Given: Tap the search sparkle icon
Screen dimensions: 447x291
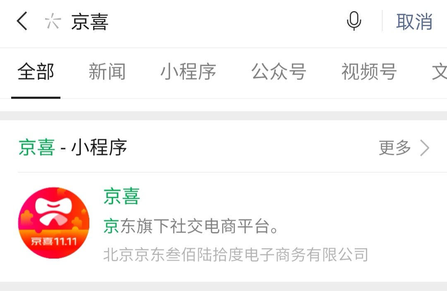Looking at the screenshot, I should (x=53, y=21).
